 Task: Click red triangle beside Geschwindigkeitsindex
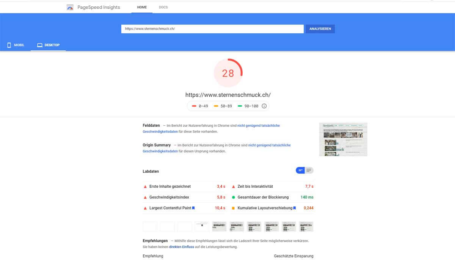pos(145,197)
